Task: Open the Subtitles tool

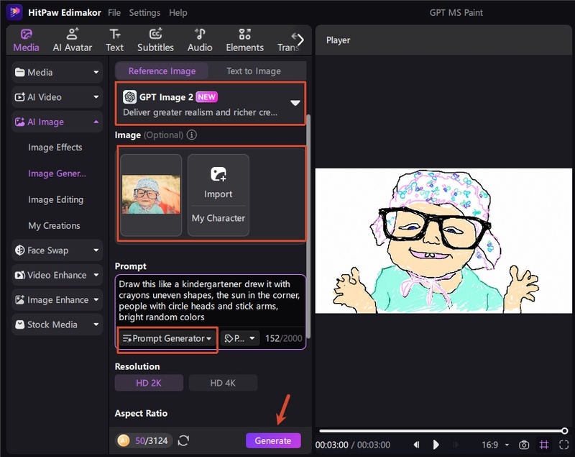Action: [155, 40]
